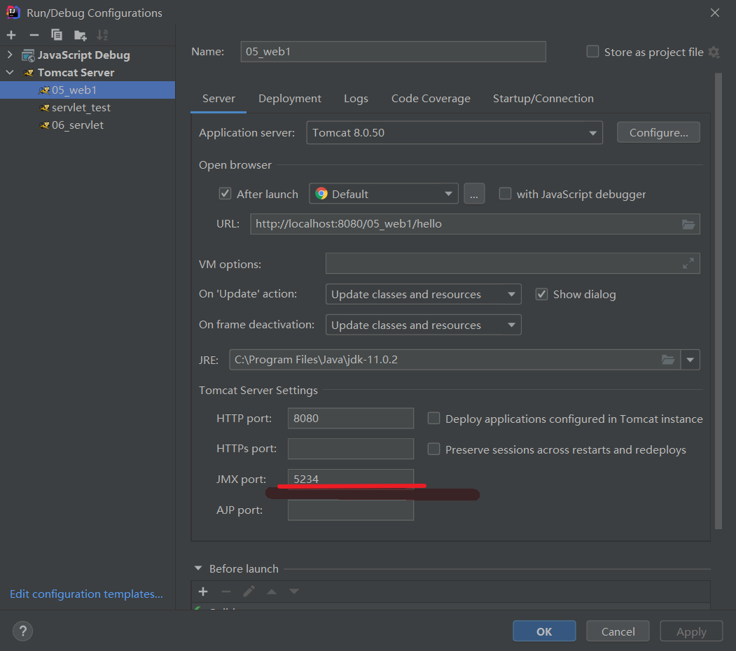The image size is (736, 651).
Task: Sort configurations alphabetically
Action: click(x=102, y=35)
